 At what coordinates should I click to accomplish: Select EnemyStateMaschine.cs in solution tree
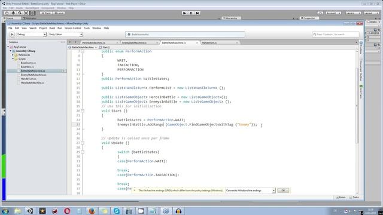[x=34, y=75]
